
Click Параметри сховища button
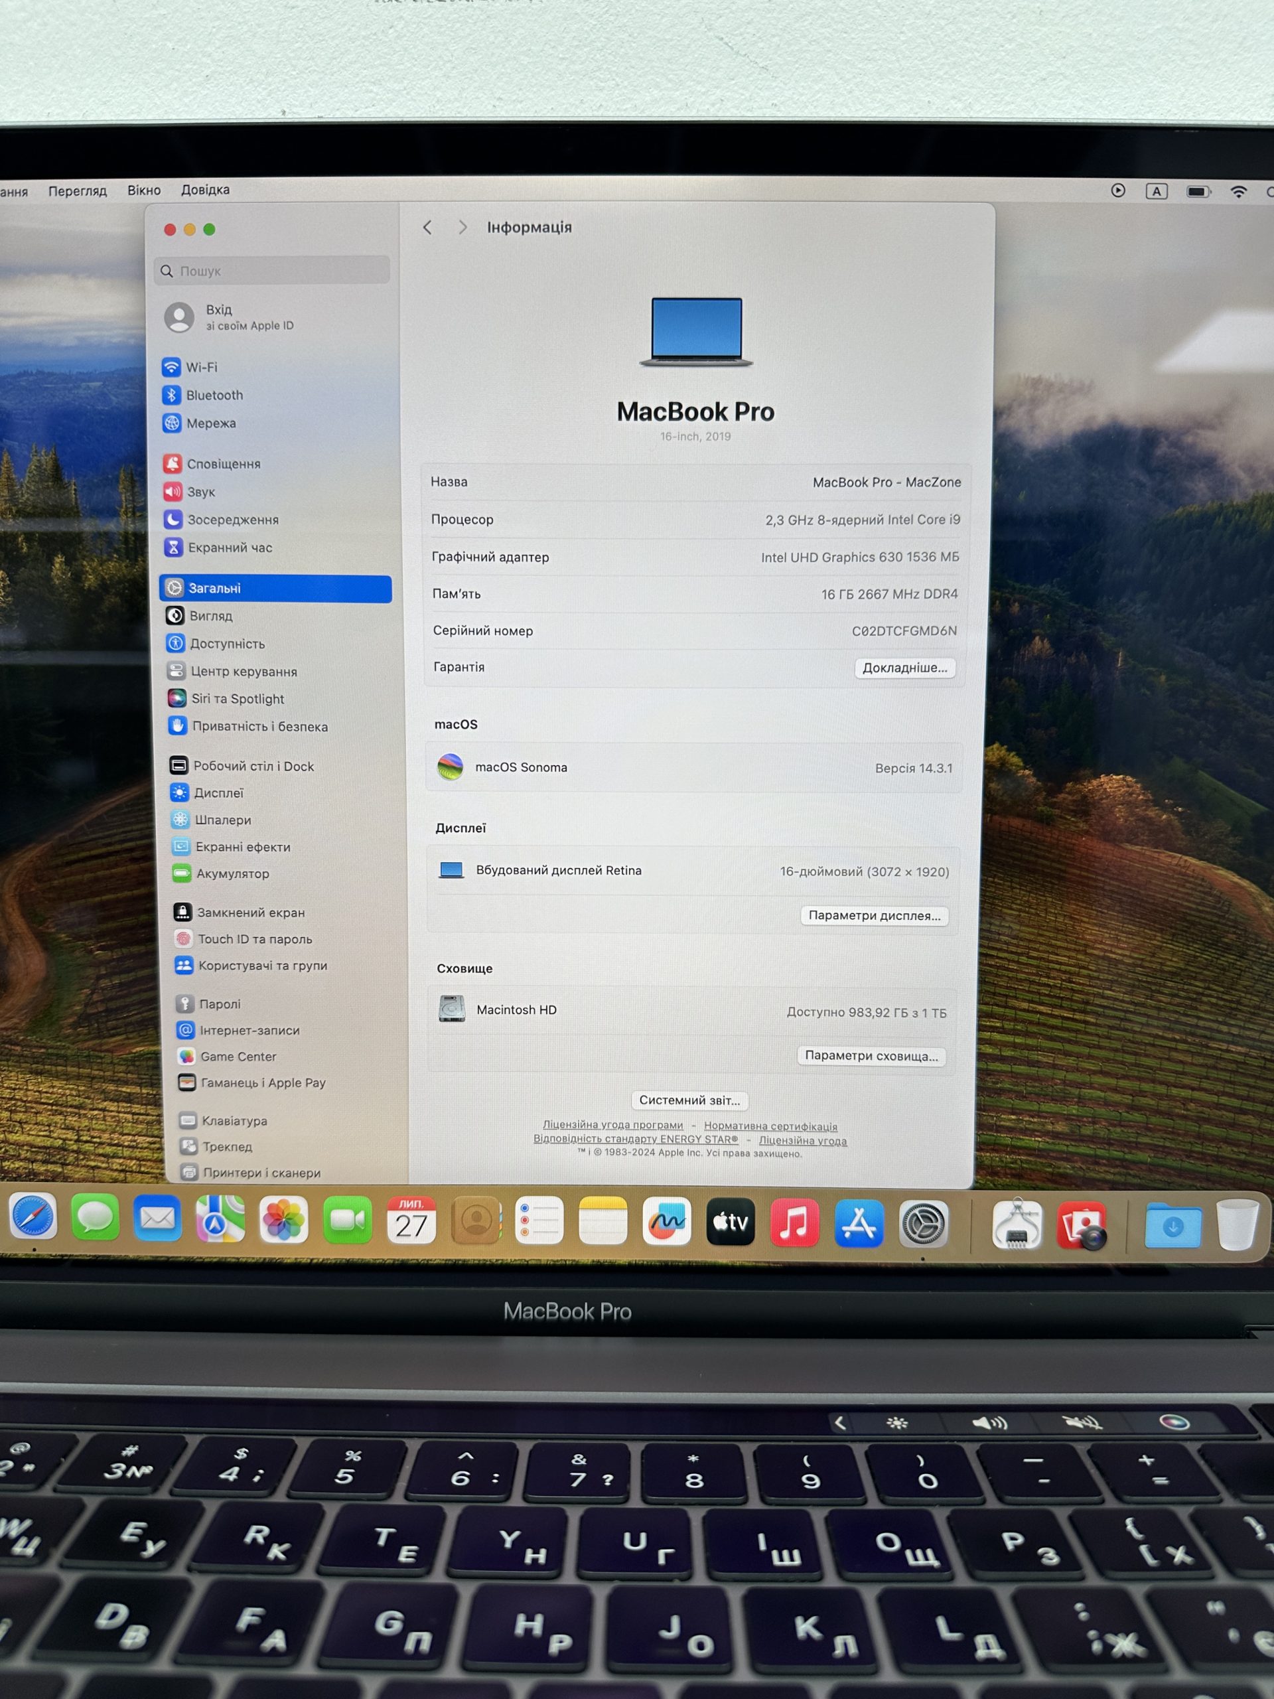pyautogui.click(x=872, y=1056)
